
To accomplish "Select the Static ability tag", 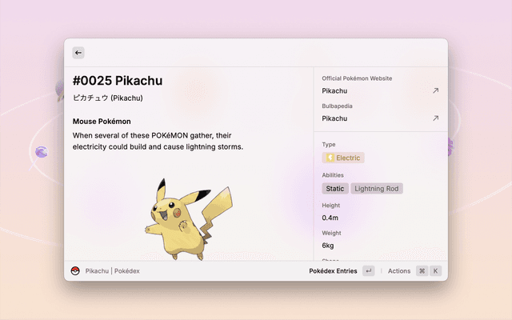I will [335, 189].
